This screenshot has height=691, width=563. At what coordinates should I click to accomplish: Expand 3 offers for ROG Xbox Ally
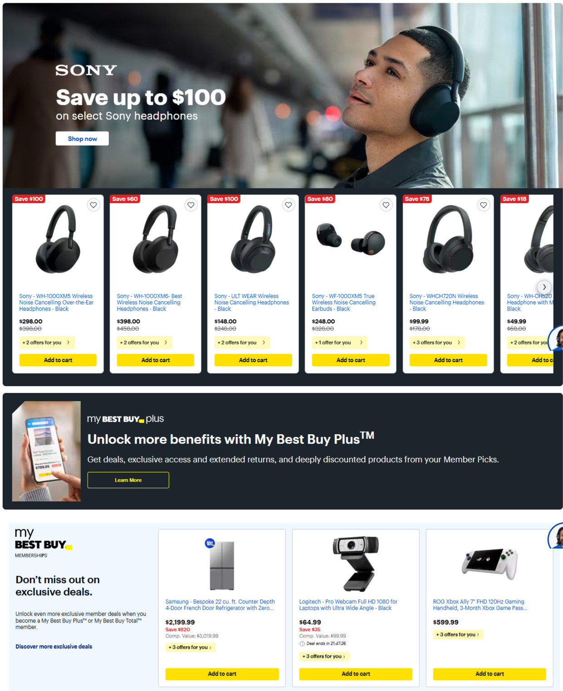tap(458, 635)
